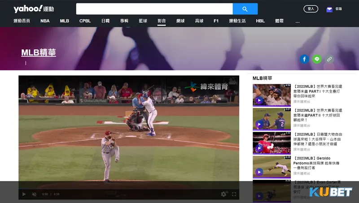Share on Facebook icon
359x203 pixels.
click(x=304, y=59)
